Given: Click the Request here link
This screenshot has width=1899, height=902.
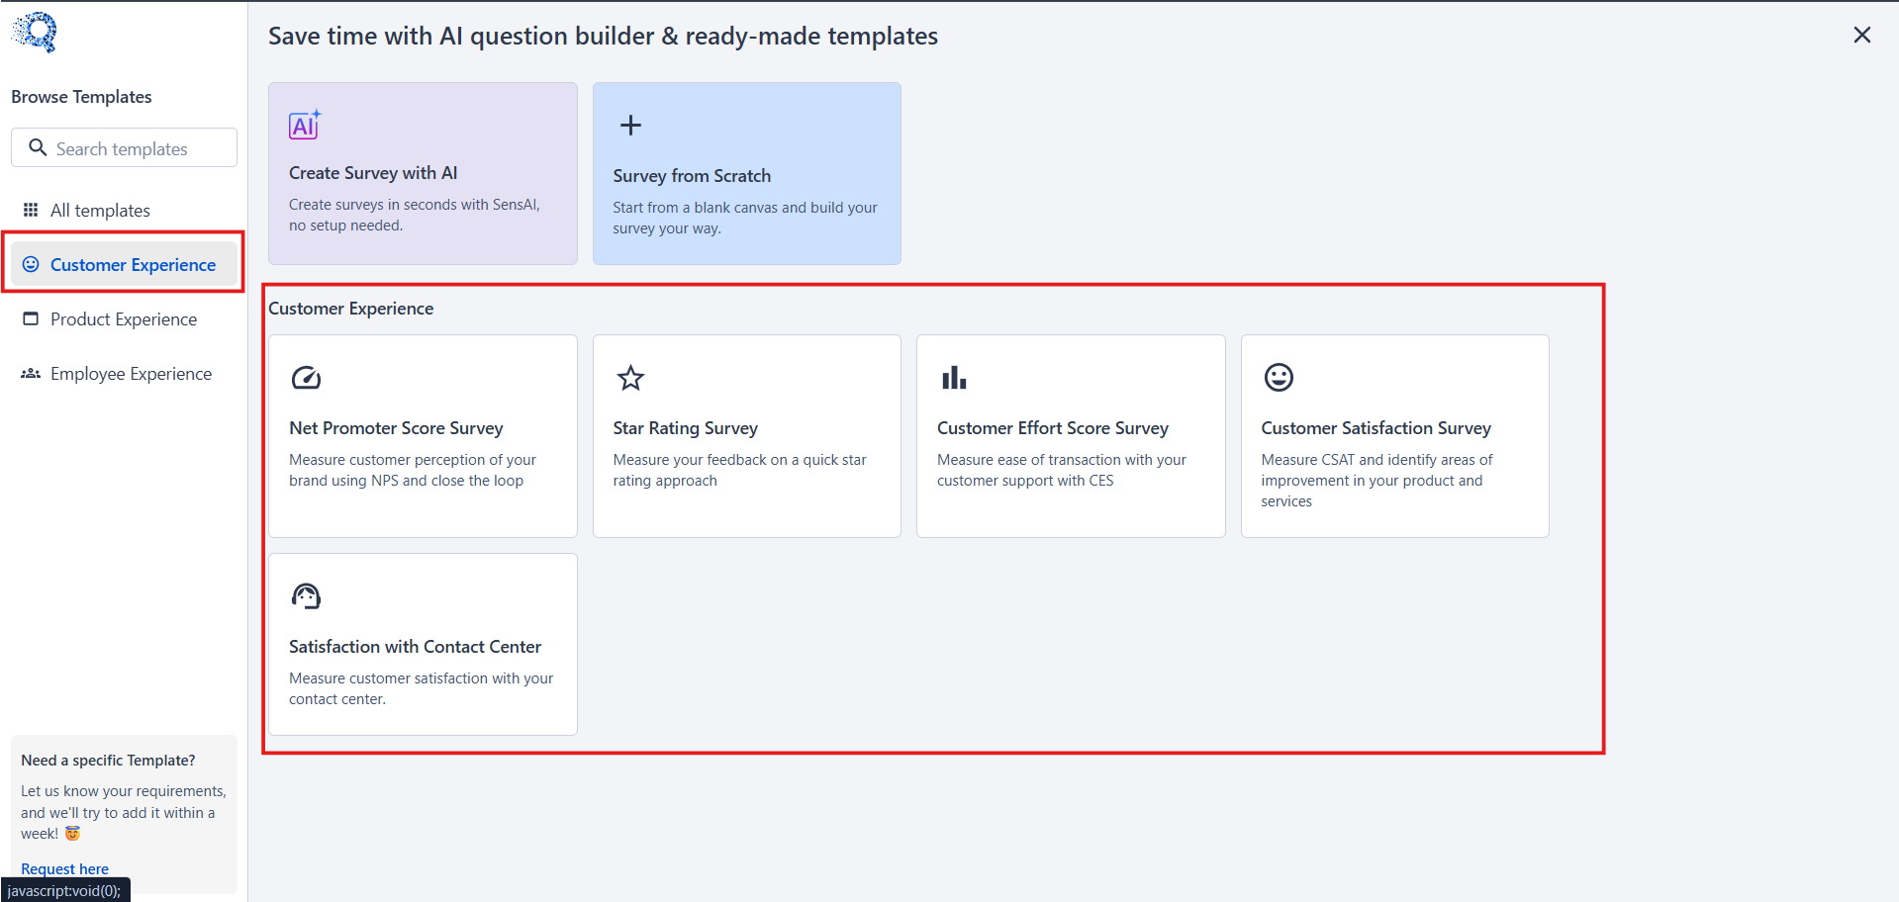Looking at the screenshot, I should [64, 868].
